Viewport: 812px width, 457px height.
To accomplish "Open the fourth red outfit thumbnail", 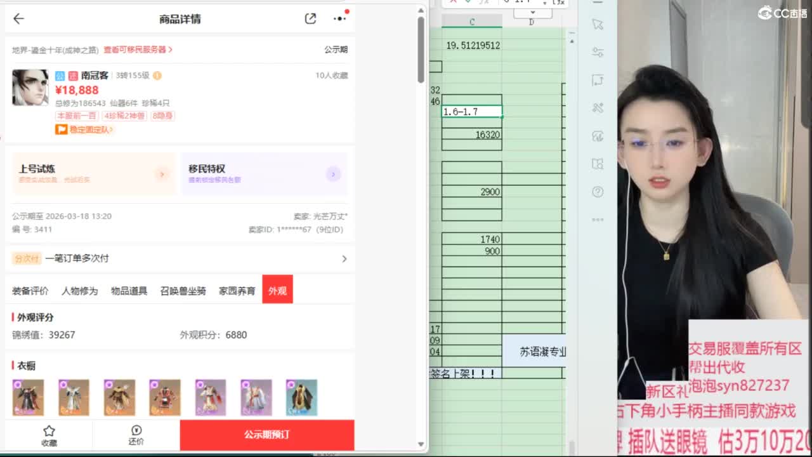I will (x=165, y=398).
